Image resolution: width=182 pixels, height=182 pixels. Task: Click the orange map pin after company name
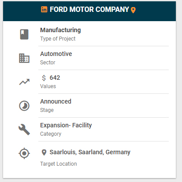coord(133,10)
